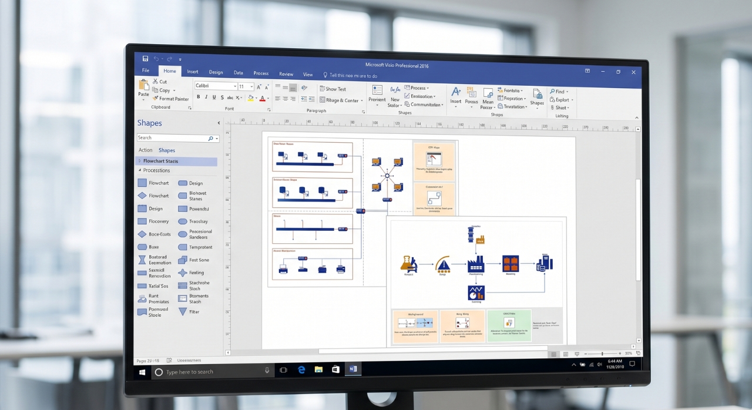Select the Boce-Eoats diamond shape
This screenshot has height=410, width=752.
pyautogui.click(x=142, y=234)
